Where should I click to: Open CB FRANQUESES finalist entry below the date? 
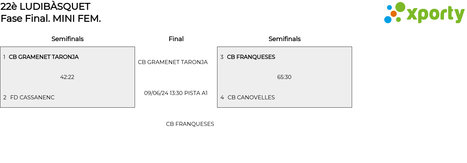(x=190, y=124)
